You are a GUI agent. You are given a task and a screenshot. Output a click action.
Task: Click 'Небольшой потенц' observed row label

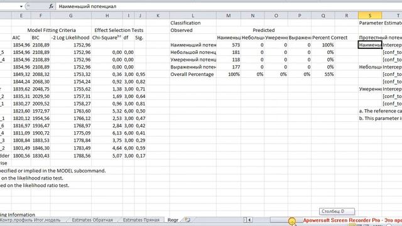(193, 53)
